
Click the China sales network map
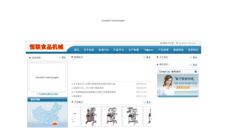point(48,114)
